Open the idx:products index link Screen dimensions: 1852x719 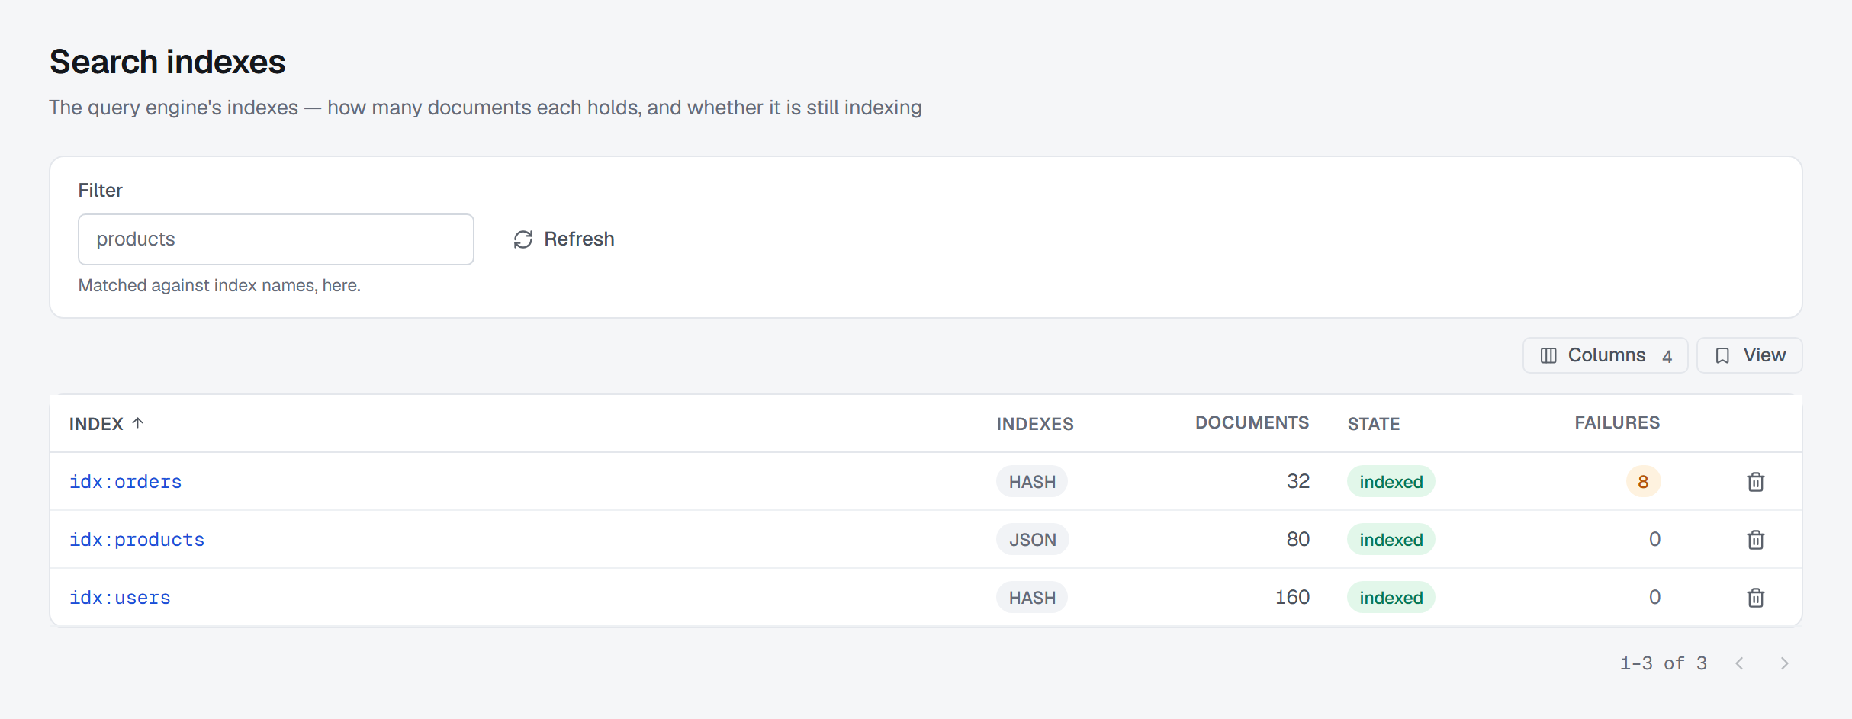[137, 540]
